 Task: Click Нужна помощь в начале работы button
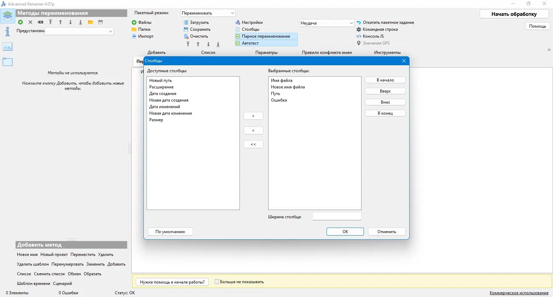172,282
